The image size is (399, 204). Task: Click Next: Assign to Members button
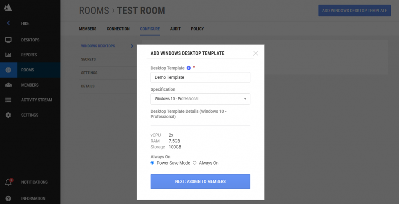[200, 181]
